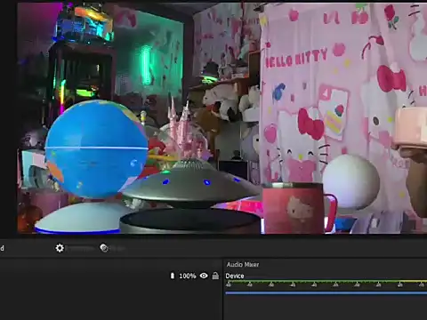Open Filters using the circles icon
This screenshot has width=427, height=320.
click(x=104, y=248)
